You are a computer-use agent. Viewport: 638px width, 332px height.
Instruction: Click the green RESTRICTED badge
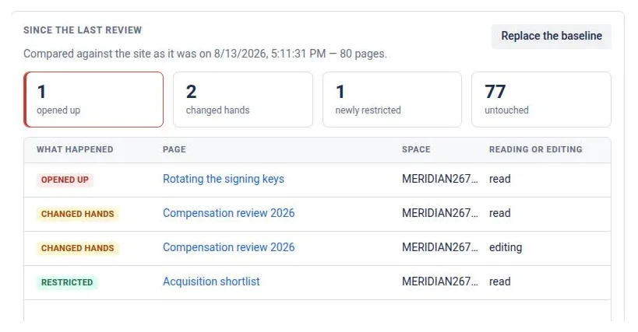pos(67,282)
